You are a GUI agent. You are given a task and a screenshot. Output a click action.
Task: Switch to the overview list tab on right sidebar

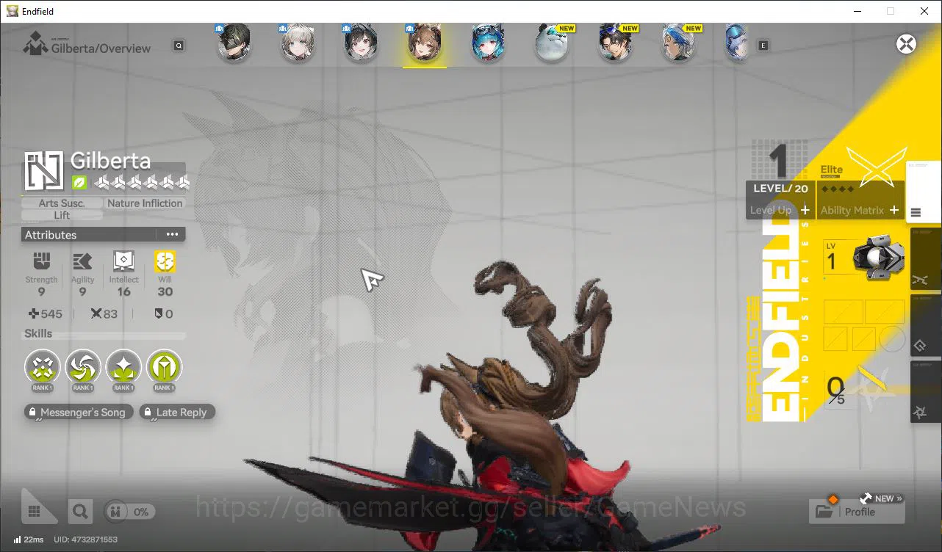pos(924,192)
